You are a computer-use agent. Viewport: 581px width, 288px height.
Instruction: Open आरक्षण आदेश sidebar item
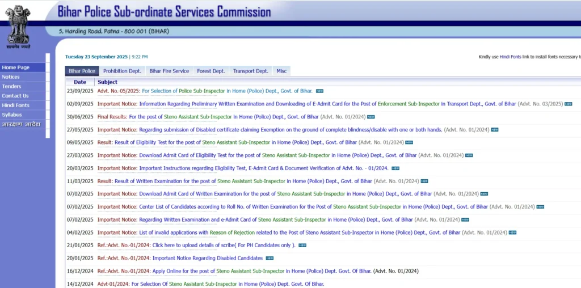[23, 124]
